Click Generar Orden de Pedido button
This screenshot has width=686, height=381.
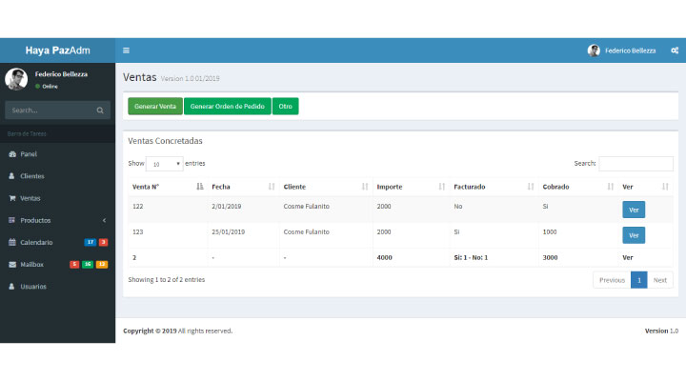tap(227, 106)
